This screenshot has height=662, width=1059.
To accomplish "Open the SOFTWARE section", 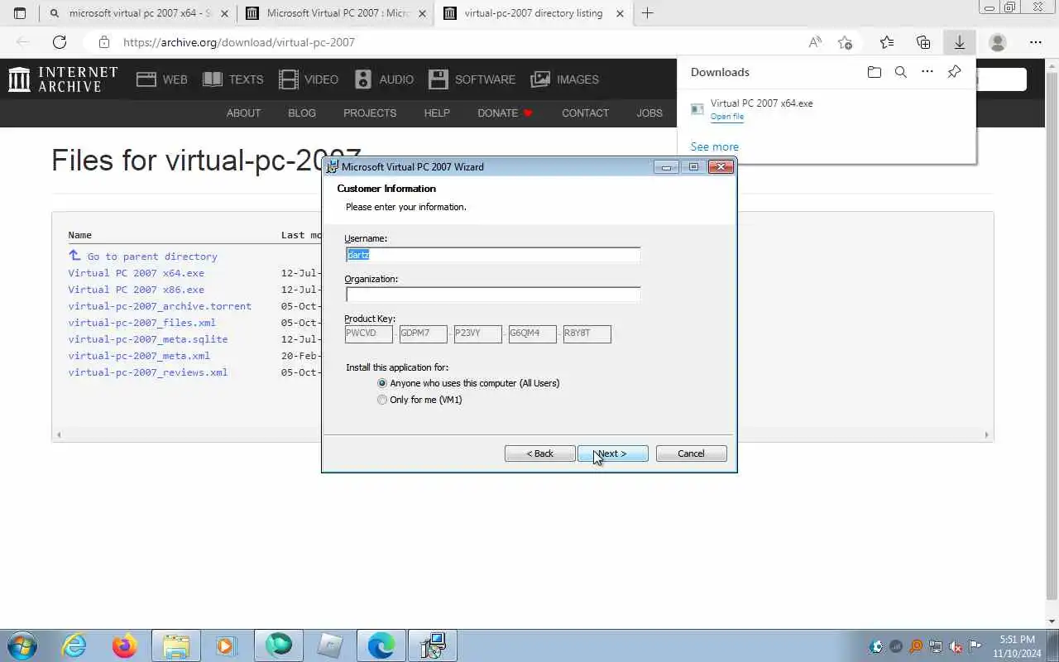I will coord(472,79).
